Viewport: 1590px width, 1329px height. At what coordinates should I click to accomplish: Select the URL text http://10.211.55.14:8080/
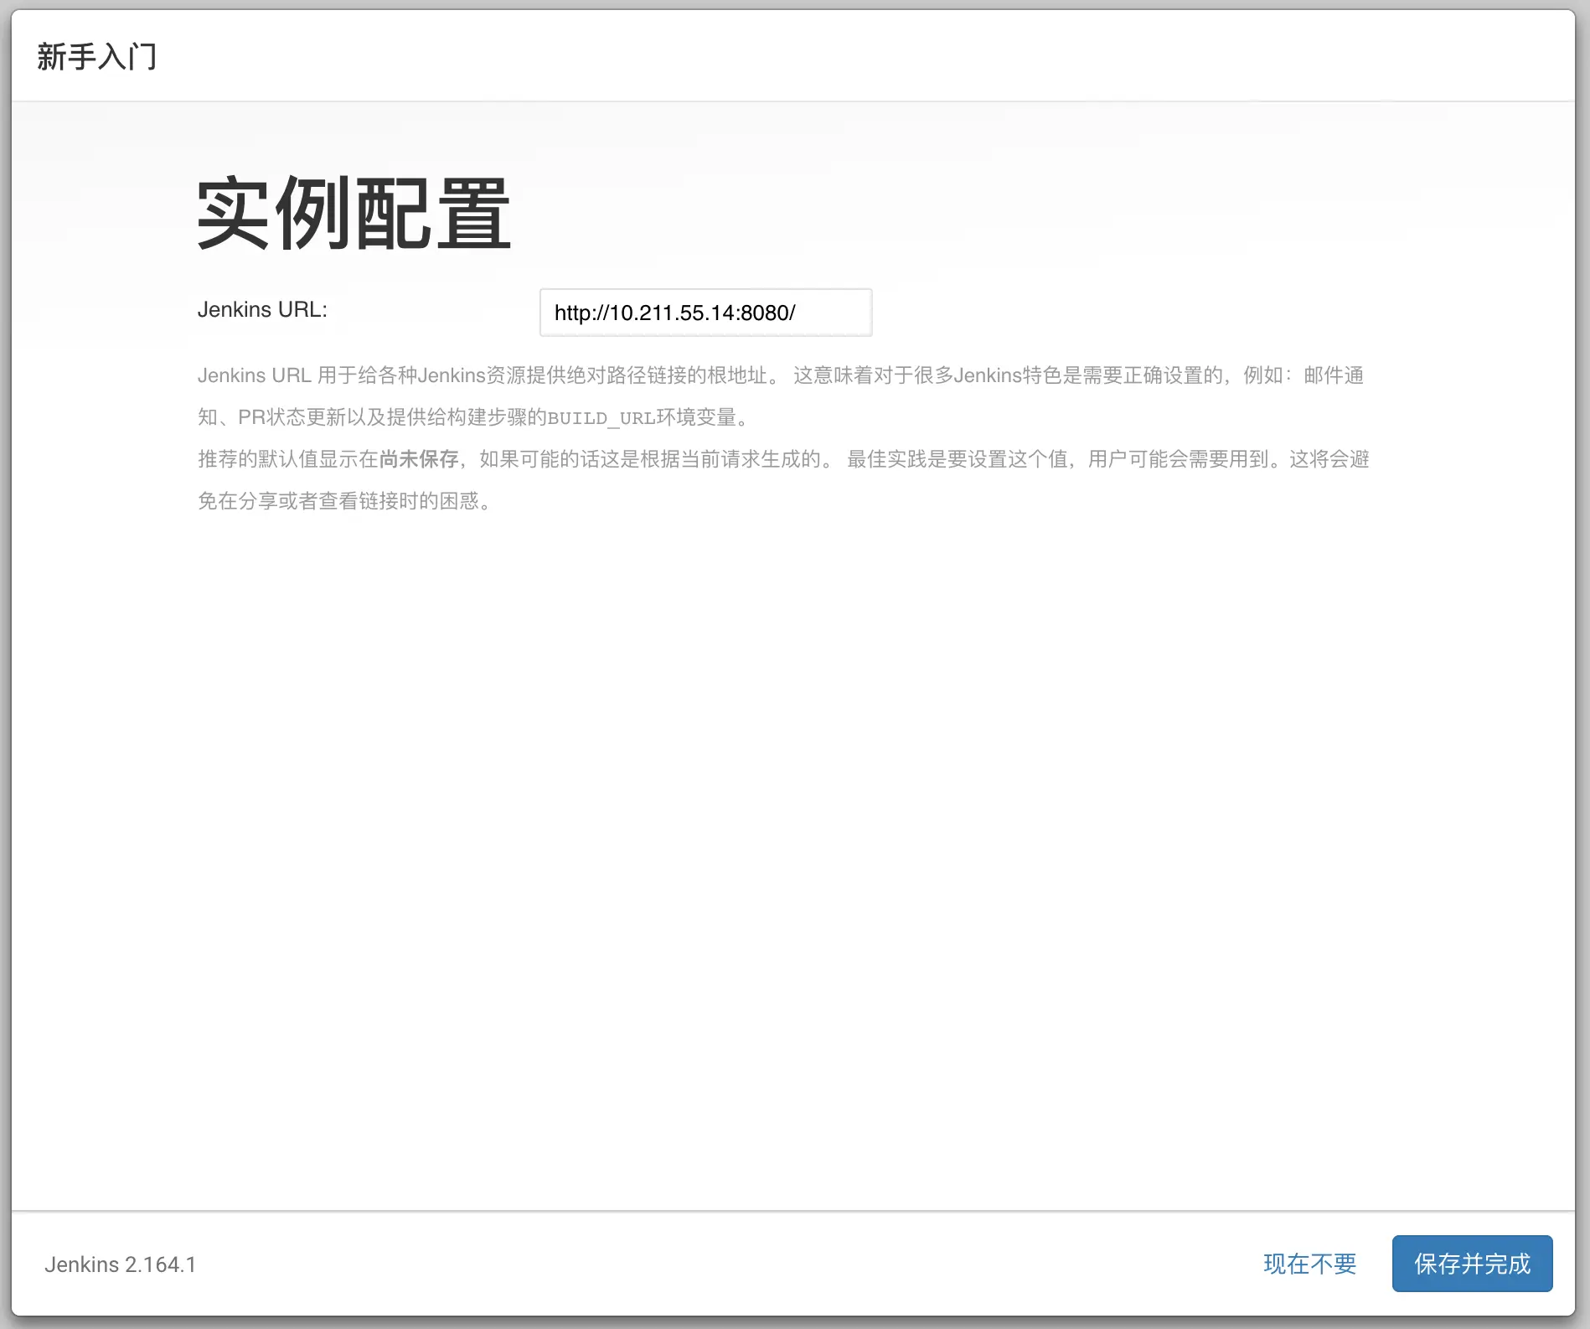coord(674,313)
